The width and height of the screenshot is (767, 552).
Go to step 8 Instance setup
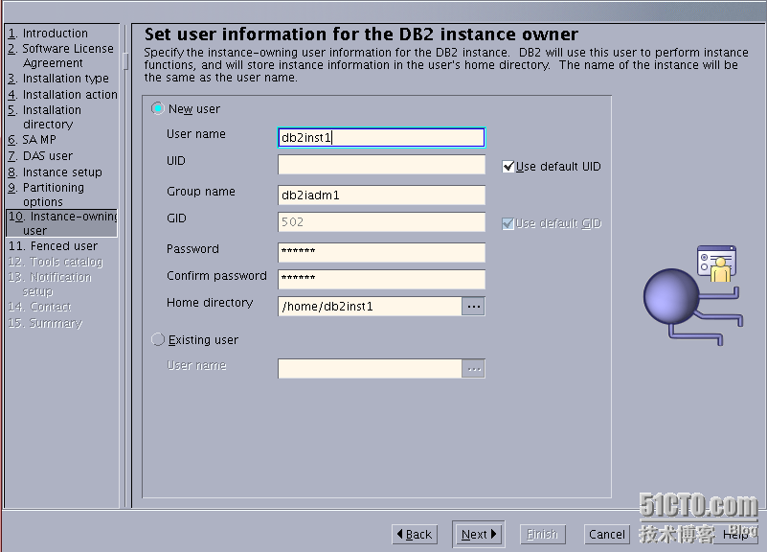[x=55, y=172]
